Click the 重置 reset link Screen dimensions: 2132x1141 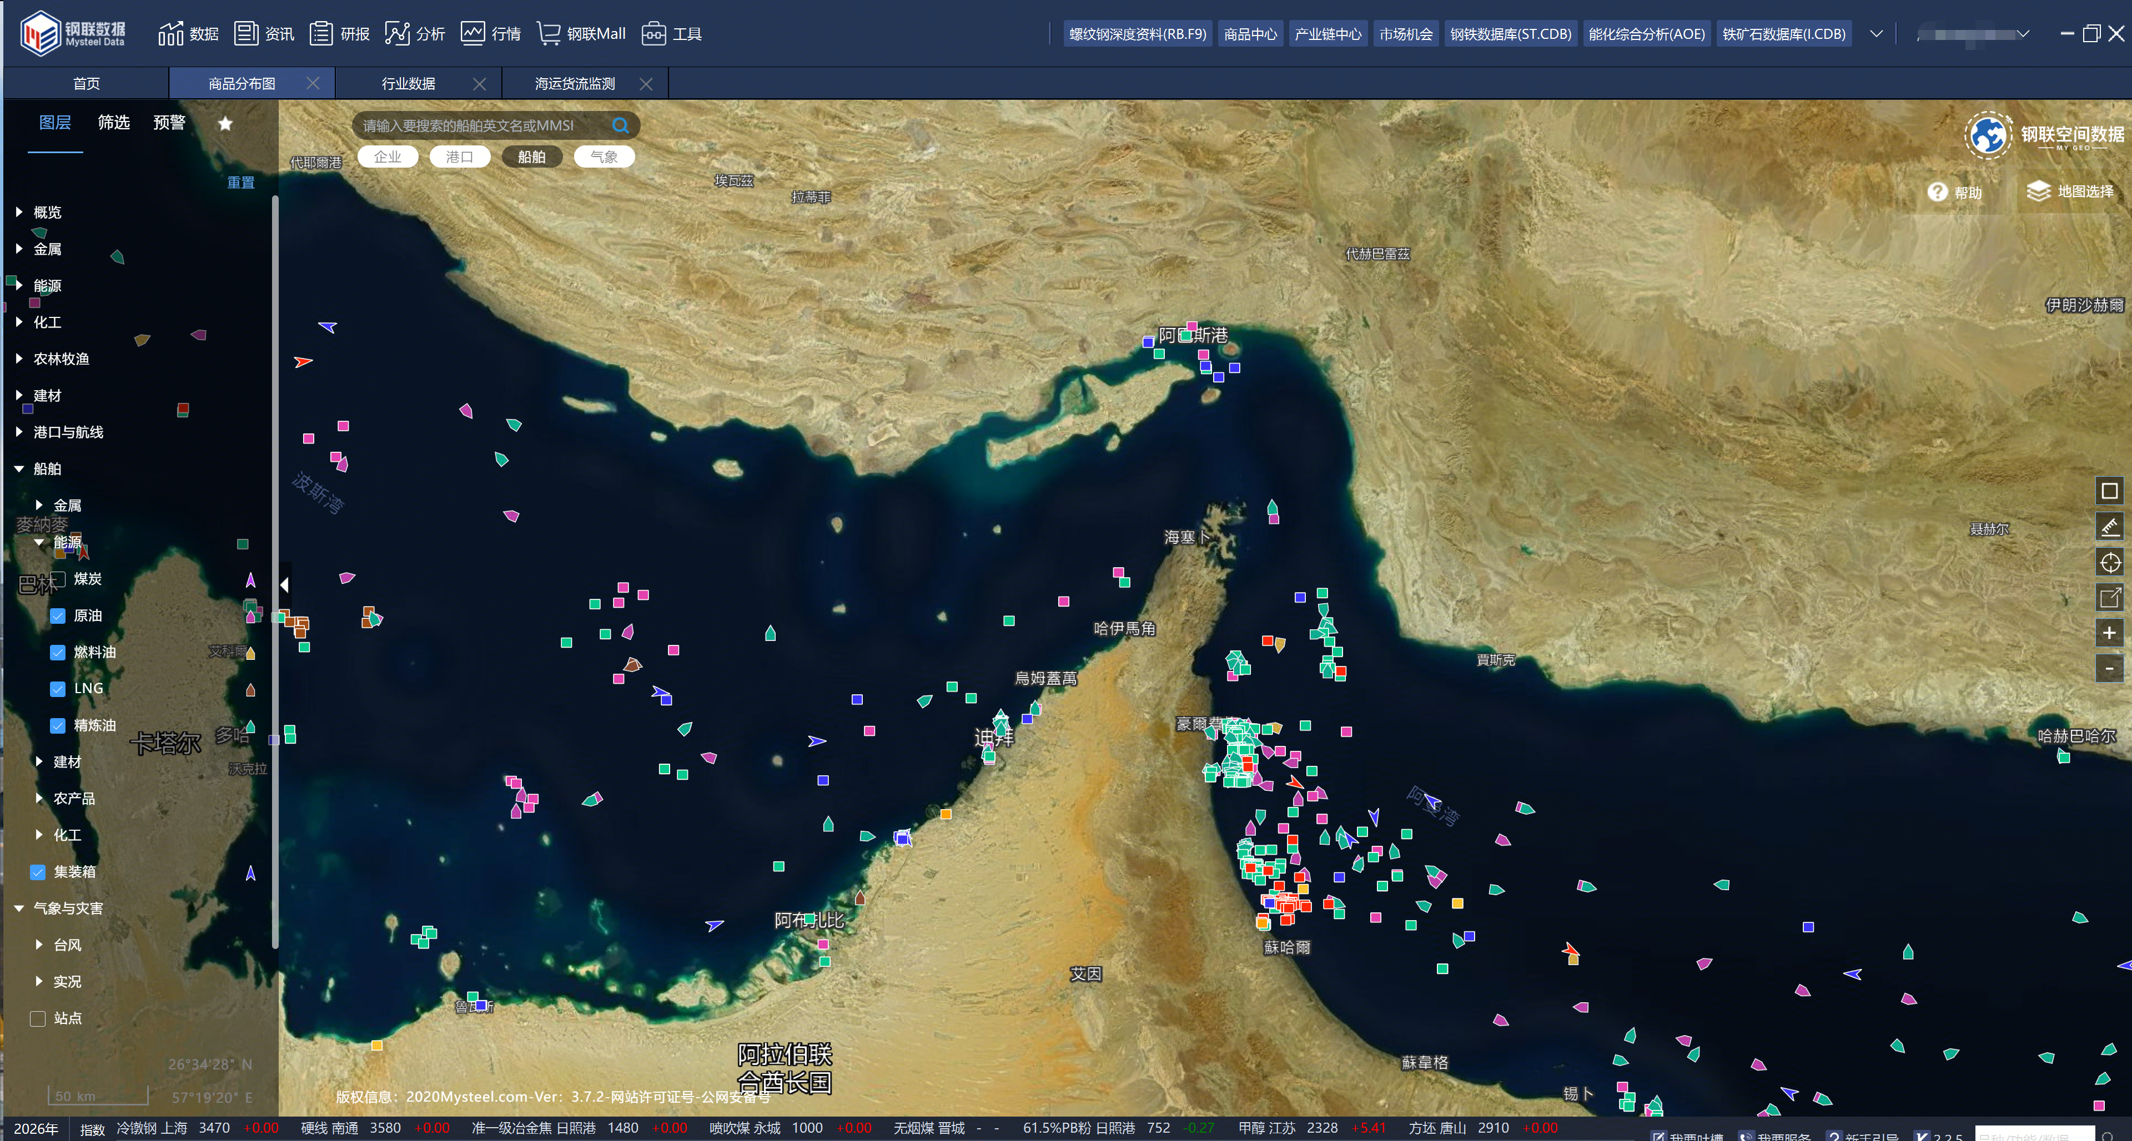(x=241, y=182)
